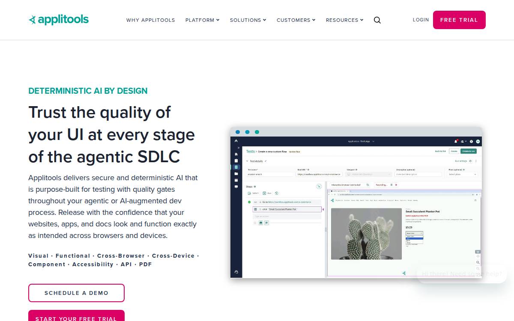
Task: Open Application dropdown in product screenshot header
Action: tap(362, 141)
